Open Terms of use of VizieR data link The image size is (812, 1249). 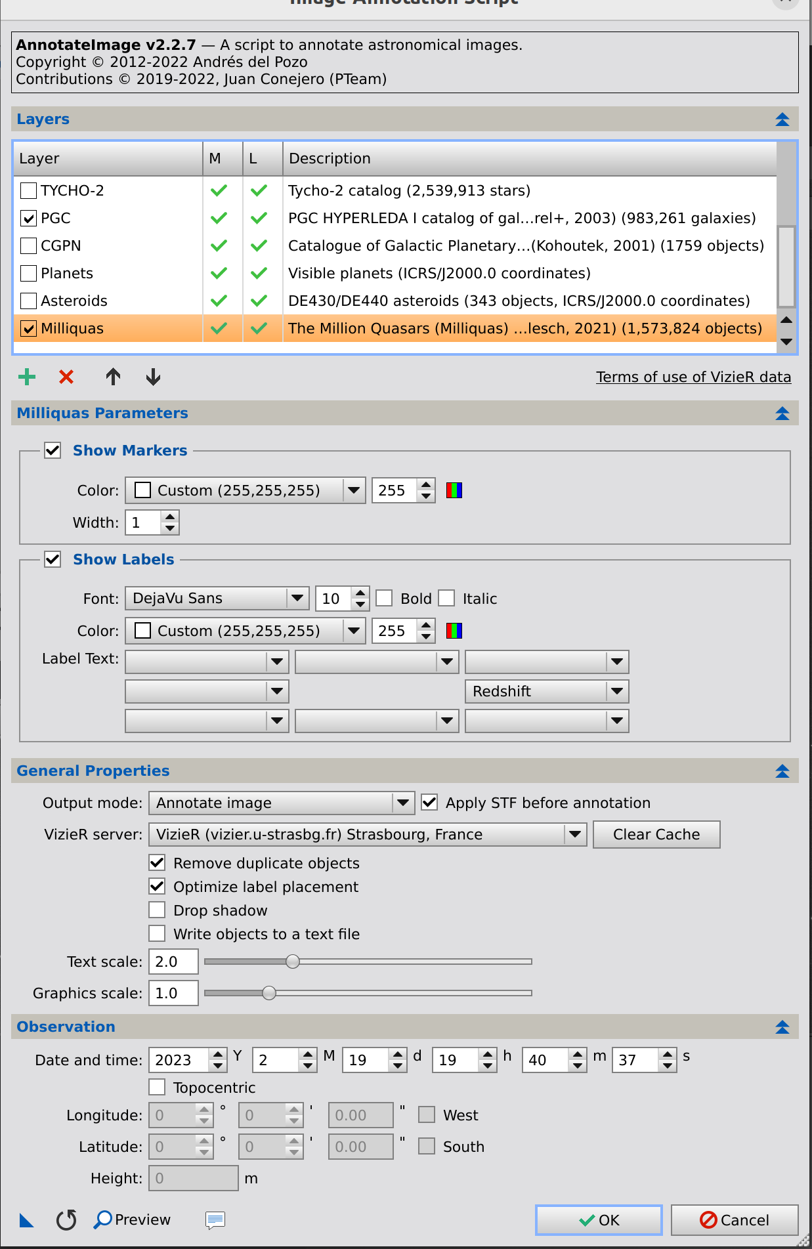pos(693,377)
